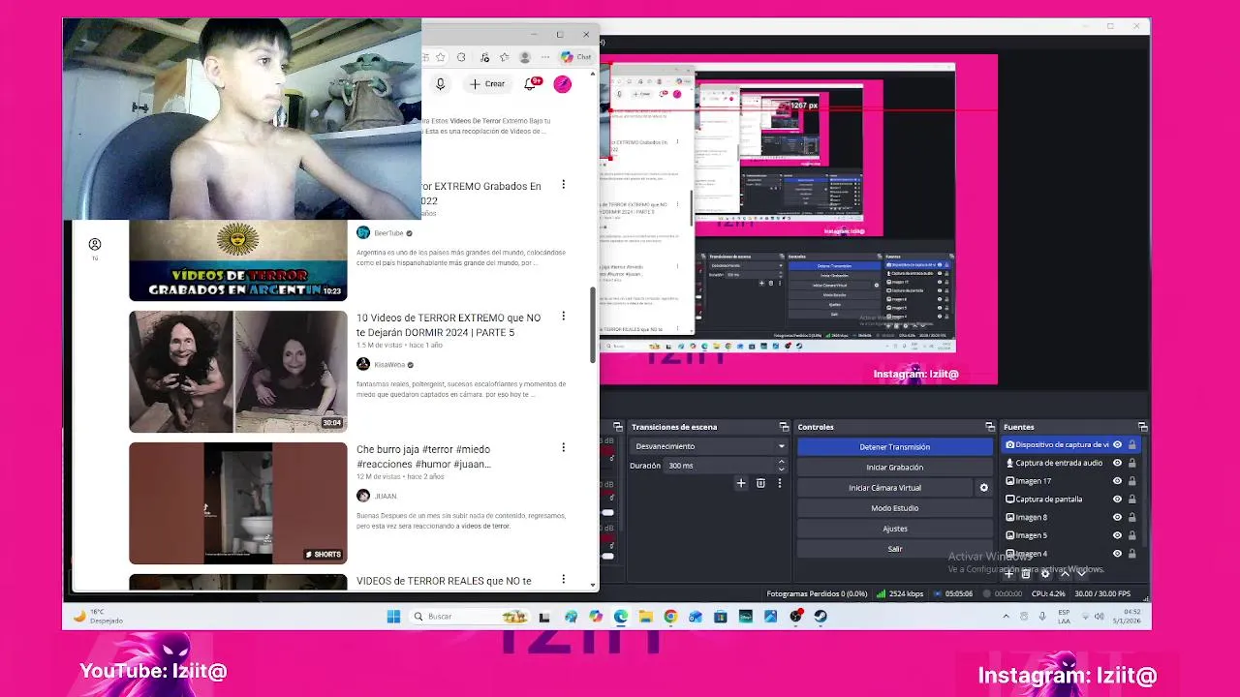1240x697 pixels.
Task: Open the Copilot Chat button
Action: [576, 57]
